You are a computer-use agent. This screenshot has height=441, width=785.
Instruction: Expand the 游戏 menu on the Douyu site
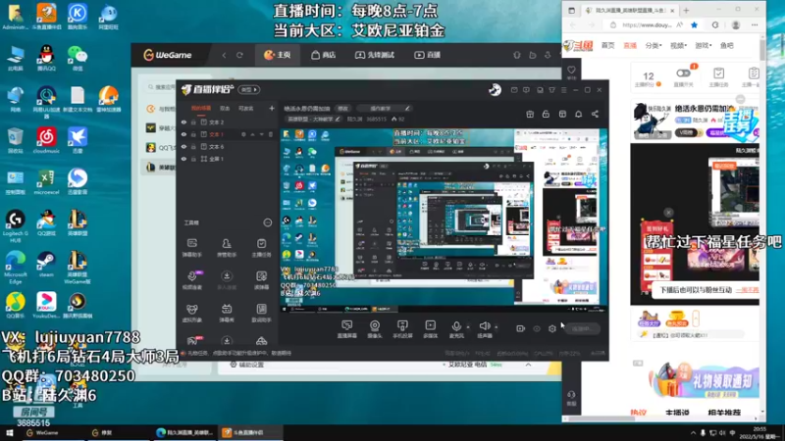(x=703, y=45)
